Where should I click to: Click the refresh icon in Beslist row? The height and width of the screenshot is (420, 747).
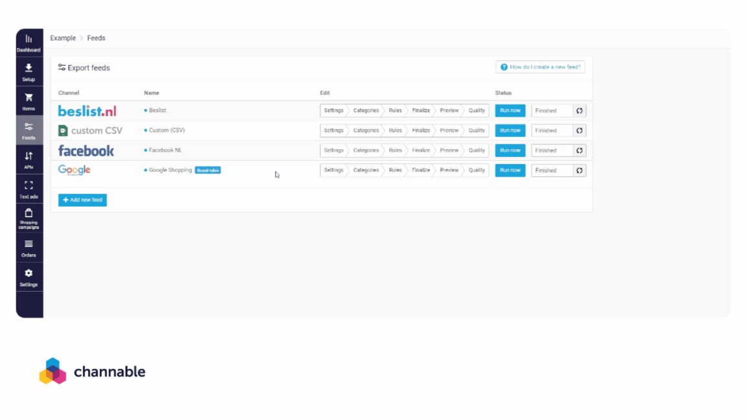coord(579,110)
